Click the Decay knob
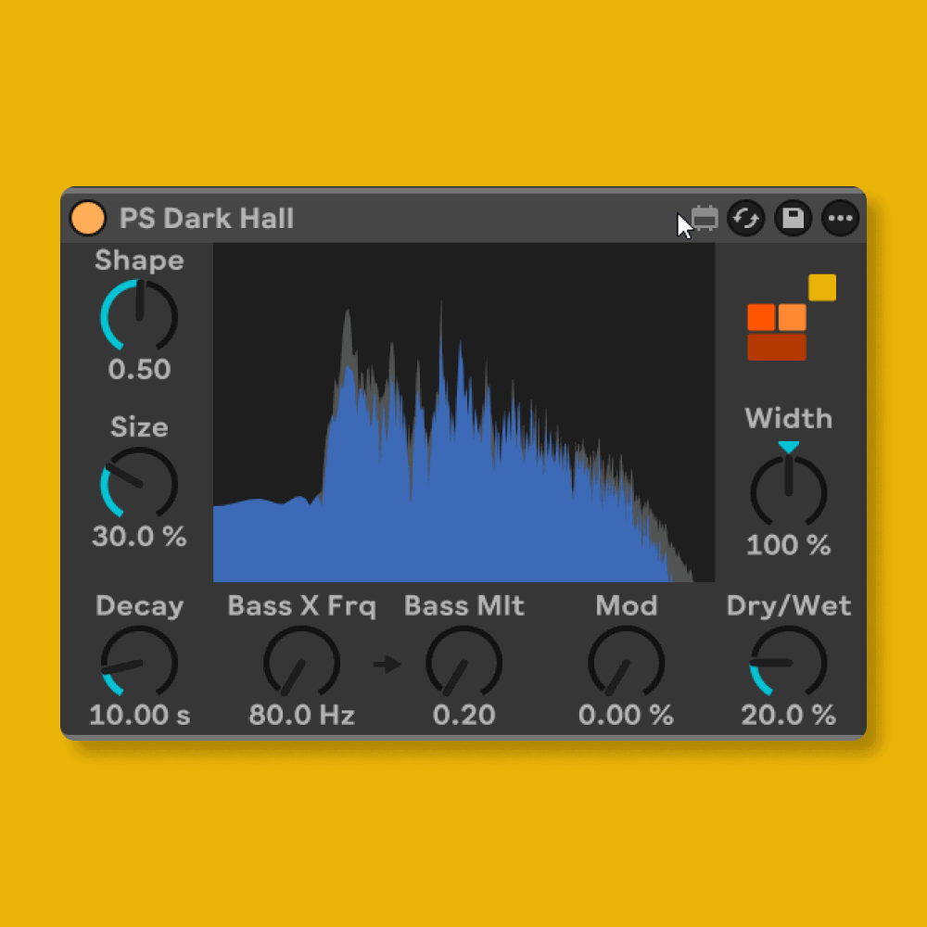The width and height of the screenshot is (927, 927). tap(139, 663)
